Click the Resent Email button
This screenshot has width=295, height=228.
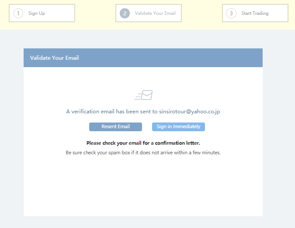pyautogui.click(x=115, y=127)
